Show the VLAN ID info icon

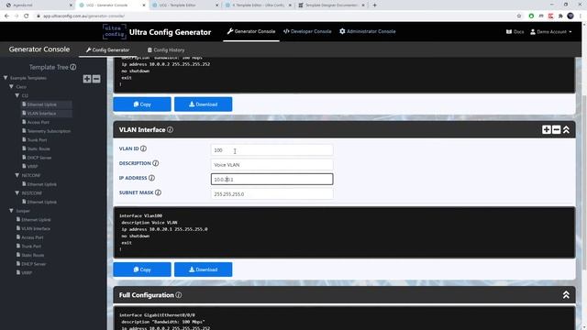[143, 148]
